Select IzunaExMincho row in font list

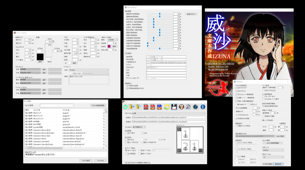pyautogui.click(x=64, y=127)
